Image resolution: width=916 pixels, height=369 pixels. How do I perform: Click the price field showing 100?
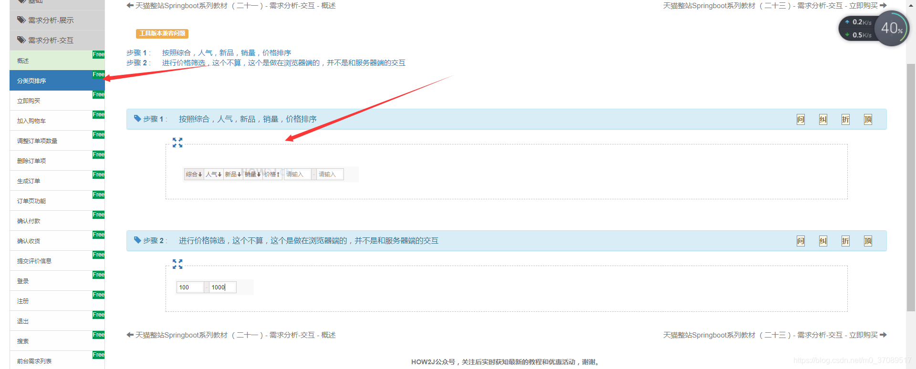pyautogui.click(x=190, y=287)
